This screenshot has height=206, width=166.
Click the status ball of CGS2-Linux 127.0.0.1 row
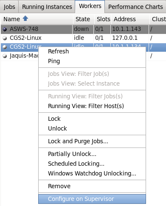click(5, 38)
